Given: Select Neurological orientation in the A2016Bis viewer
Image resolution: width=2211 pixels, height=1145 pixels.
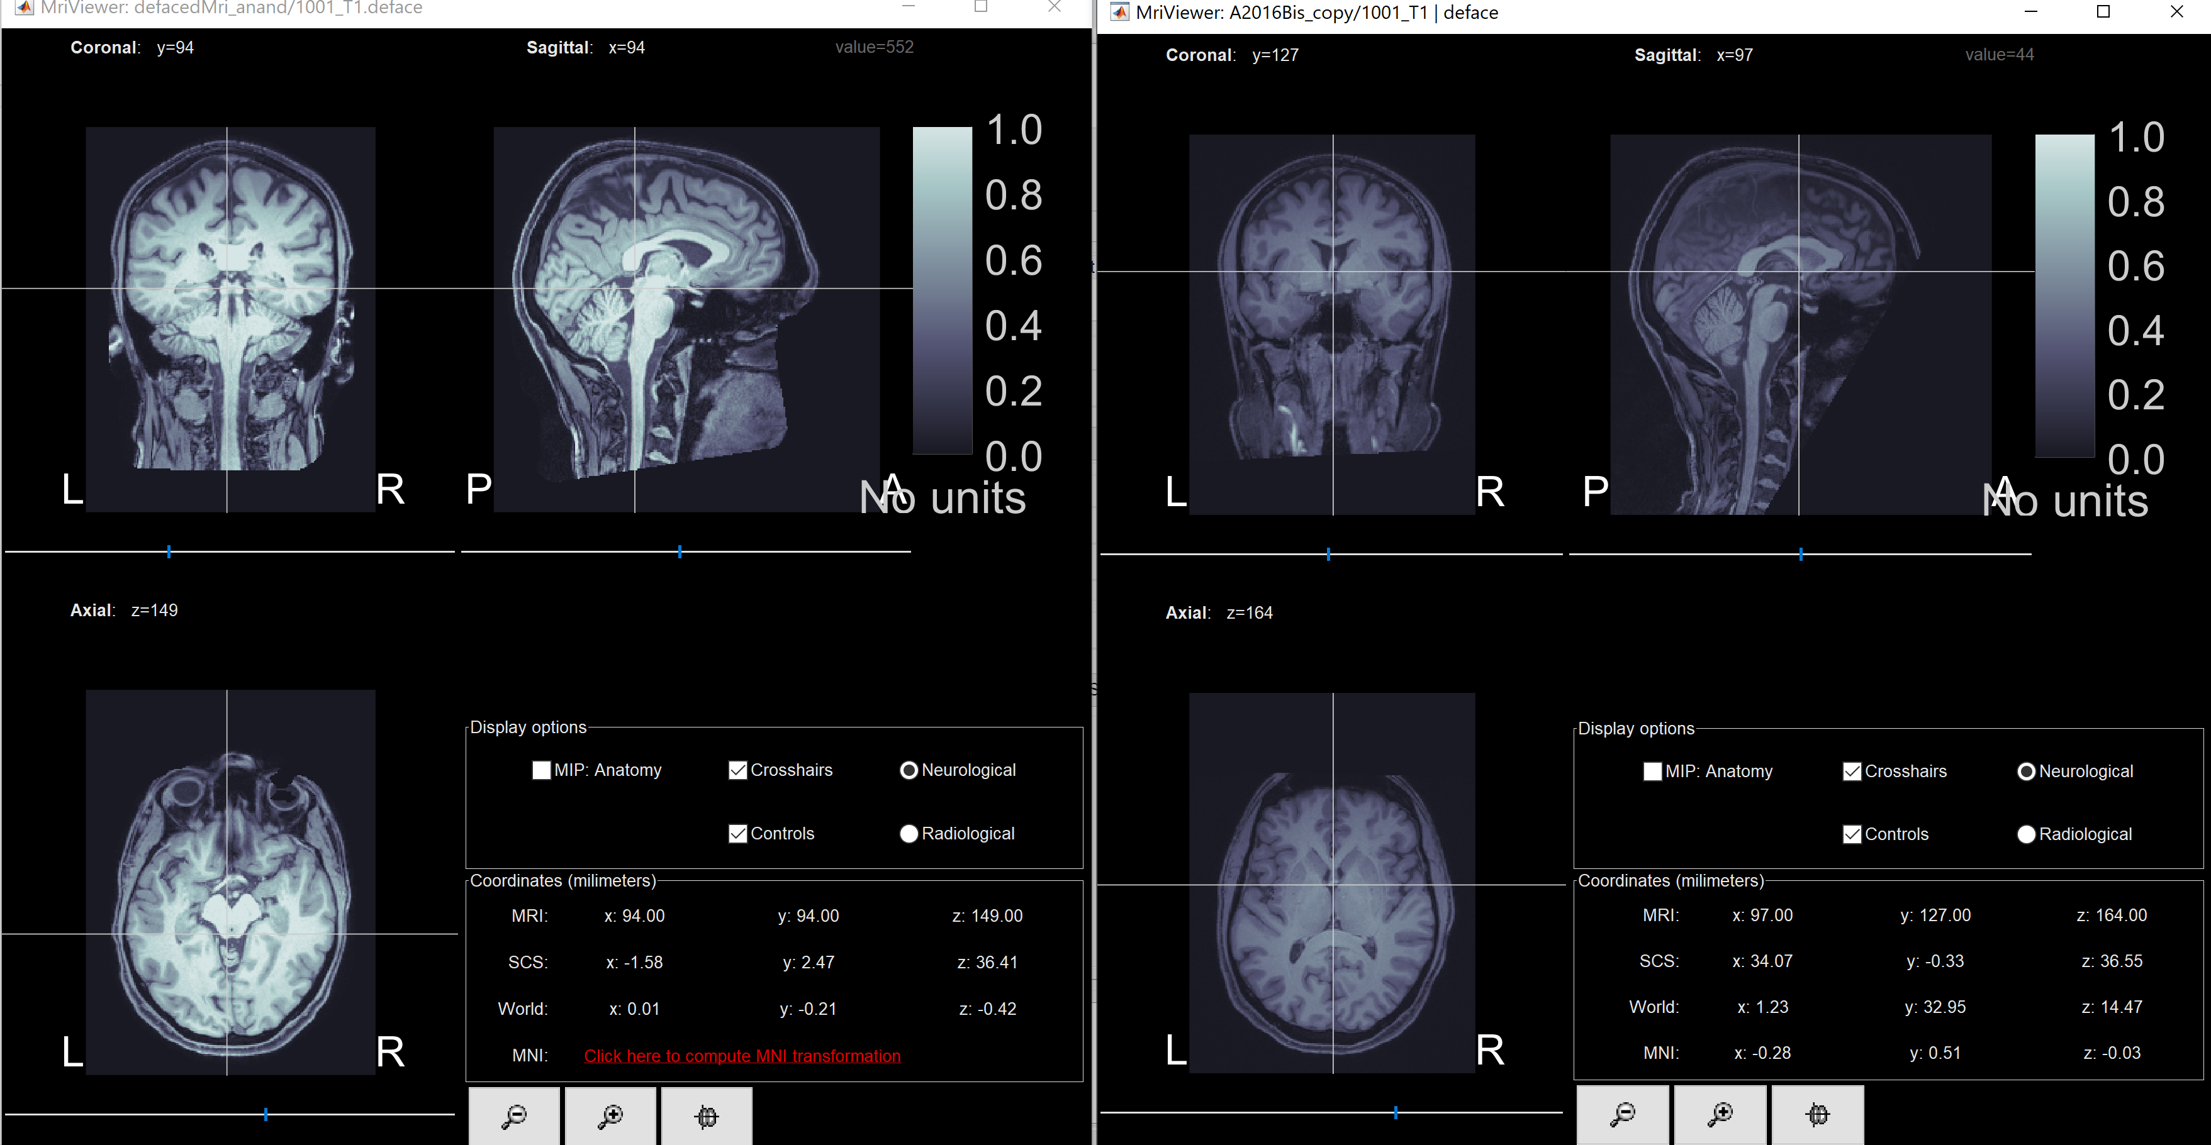Looking at the screenshot, I should pyautogui.click(x=2027, y=771).
